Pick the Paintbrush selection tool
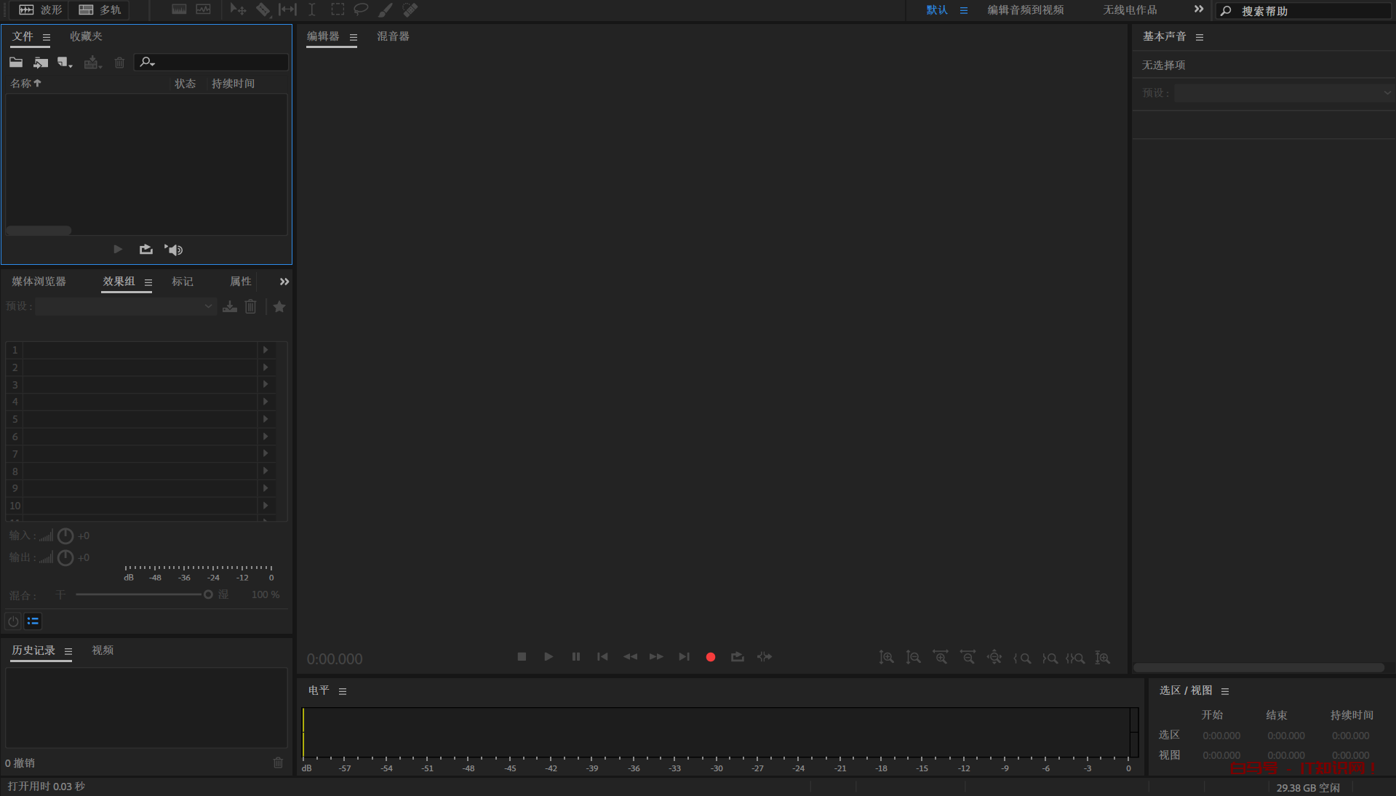This screenshot has height=796, width=1396. (x=386, y=10)
